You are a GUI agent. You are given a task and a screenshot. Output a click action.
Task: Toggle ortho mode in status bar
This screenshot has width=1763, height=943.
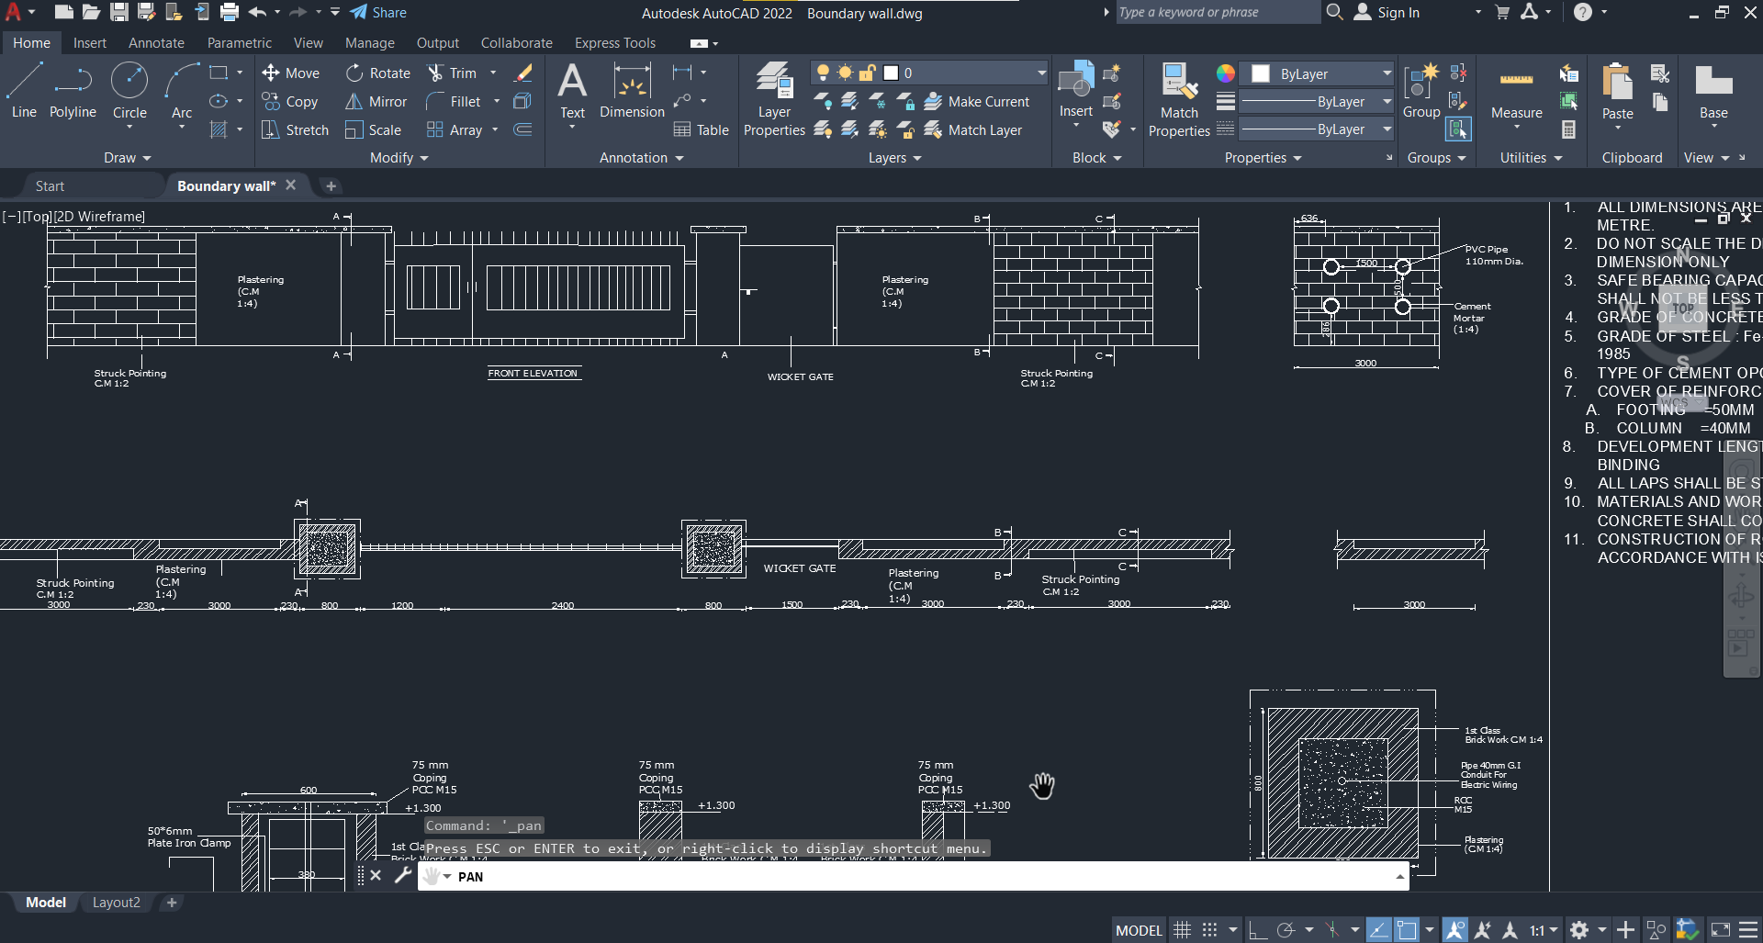click(1257, 930)
